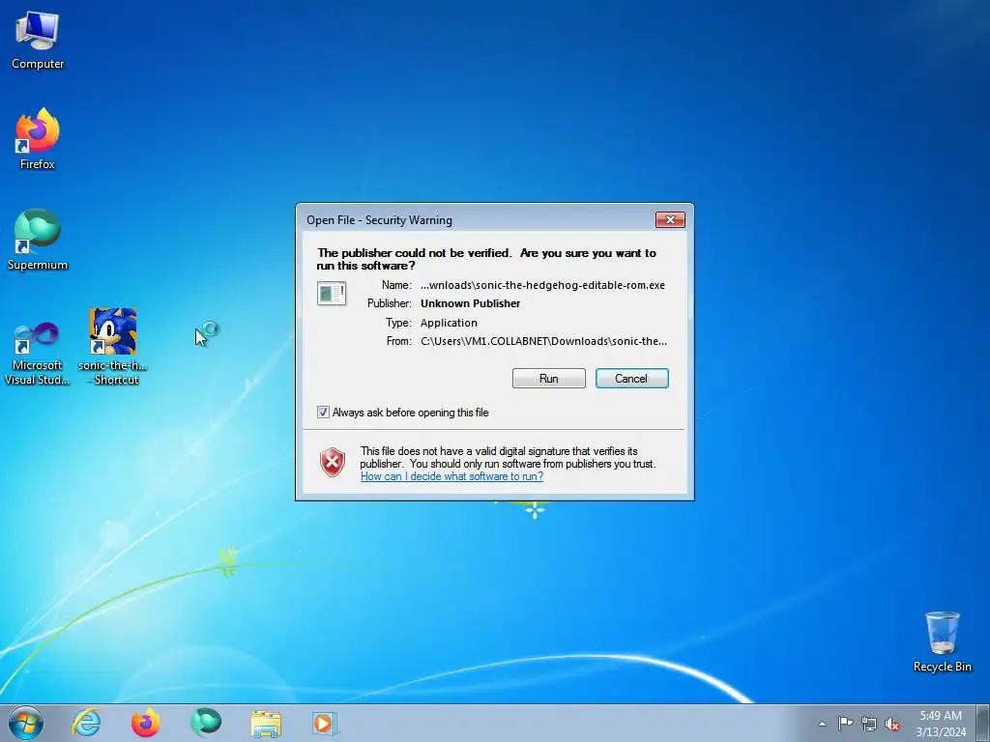Viewport: 990px width, 742px height.
Task: Click the Open File - Security Warning title bar
Action: pyautogui.click(x=477, y=219)
